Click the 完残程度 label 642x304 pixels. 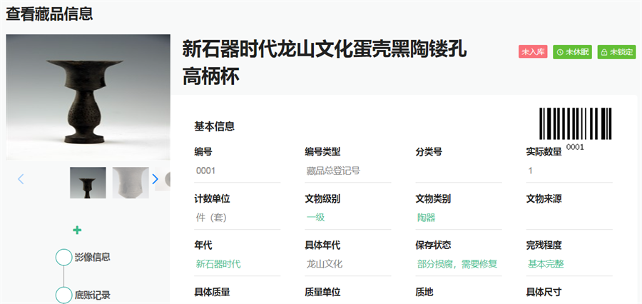tap(544, 245)
